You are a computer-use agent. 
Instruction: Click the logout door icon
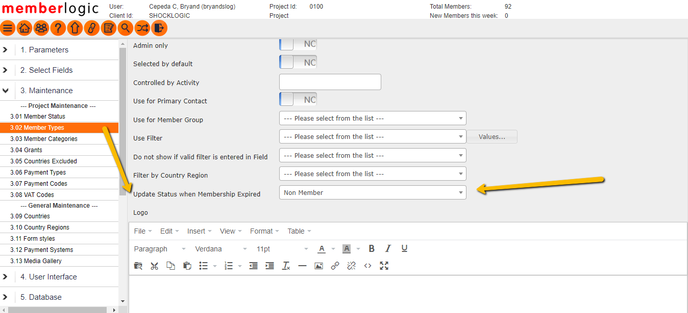coord(159,28)
